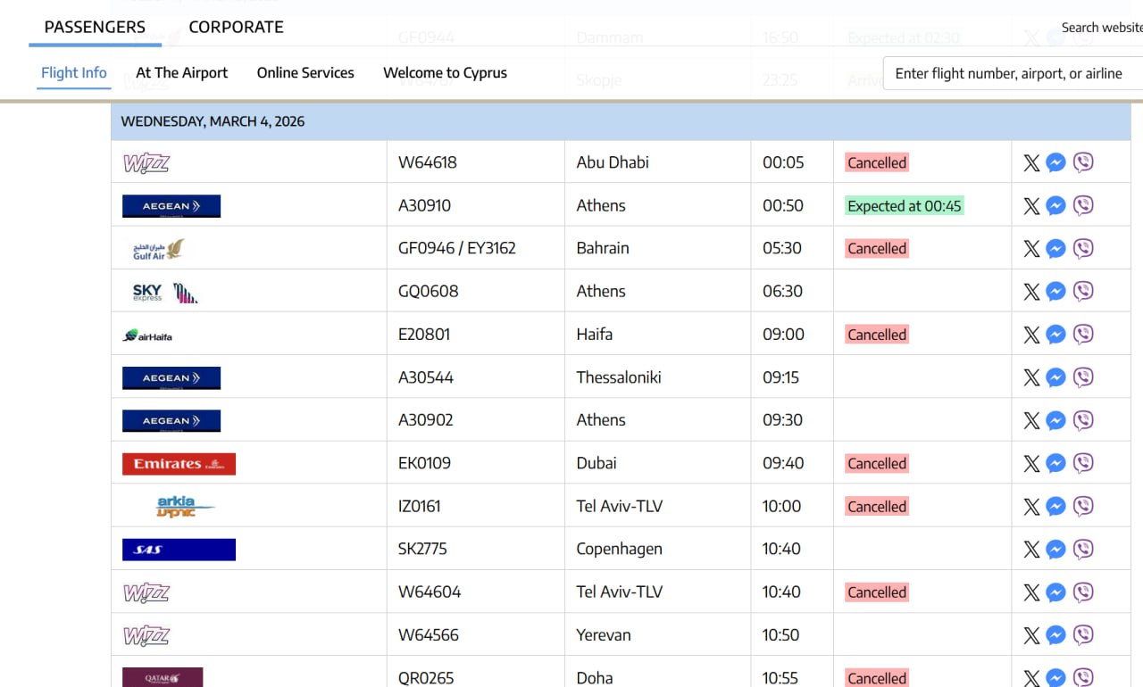The width and height of the screenshot is (1143, 687).
Task: Go to Welcome to Cyprus page
Action: pos(445,73)
